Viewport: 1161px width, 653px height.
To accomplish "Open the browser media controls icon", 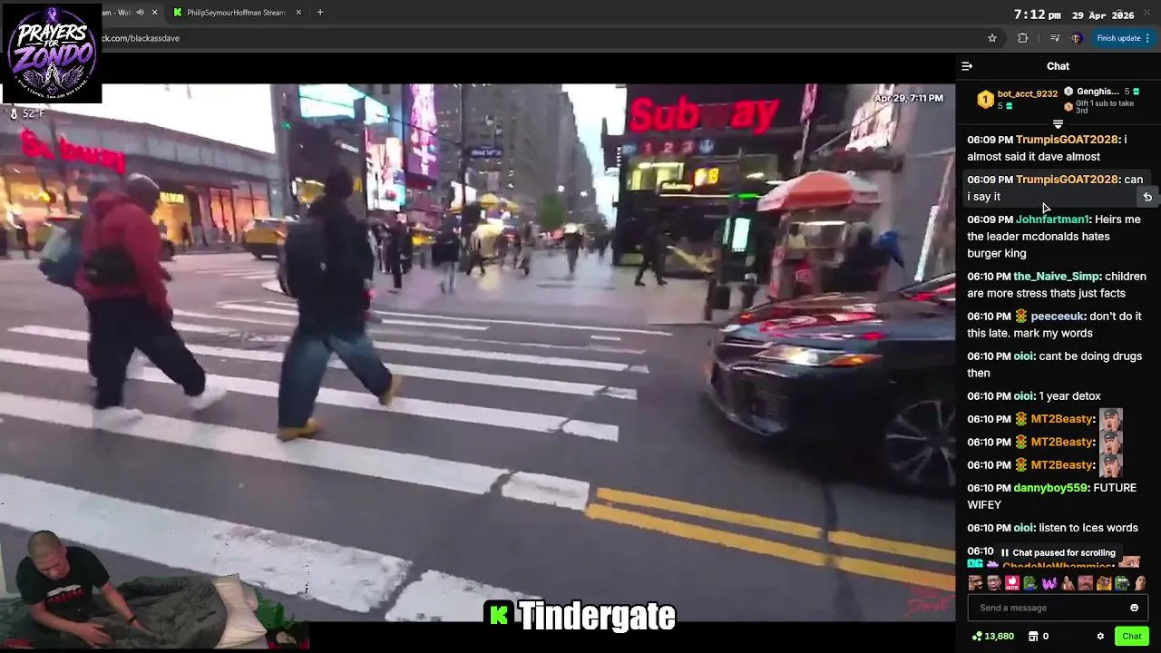I will tap(1054, 38).
